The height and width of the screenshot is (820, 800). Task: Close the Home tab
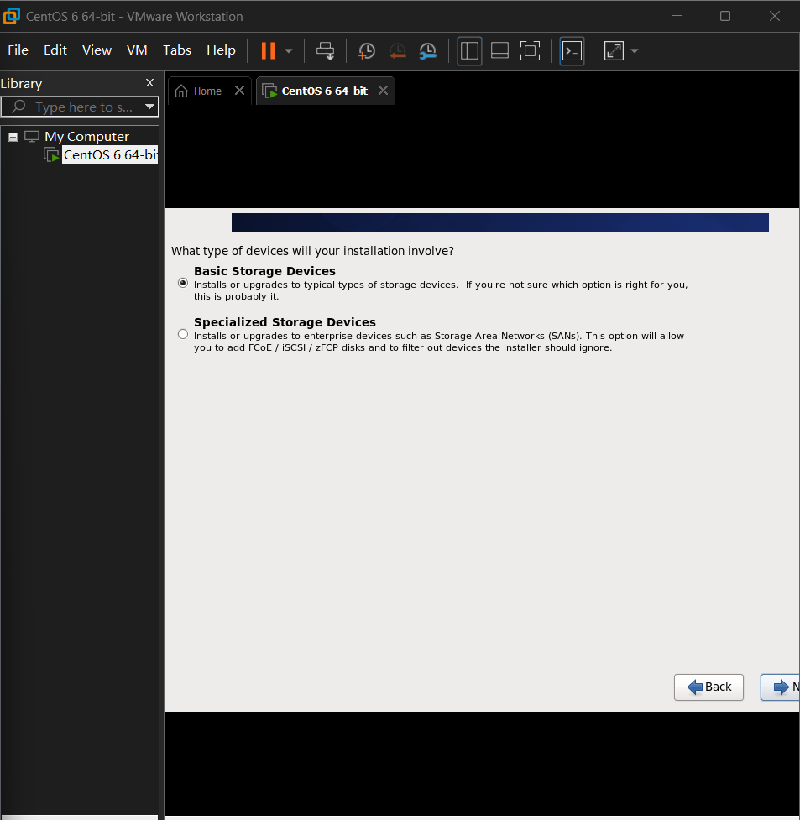239,91
